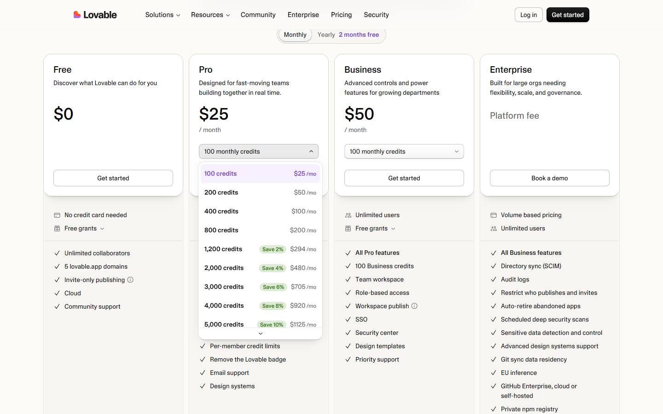Click Get started on the Business plan
The height and width of the screenshot is (414, 663).
coord(404,178)
